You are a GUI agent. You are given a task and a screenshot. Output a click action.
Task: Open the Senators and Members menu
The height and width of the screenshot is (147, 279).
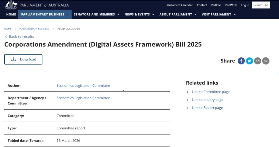click(94, 14)
